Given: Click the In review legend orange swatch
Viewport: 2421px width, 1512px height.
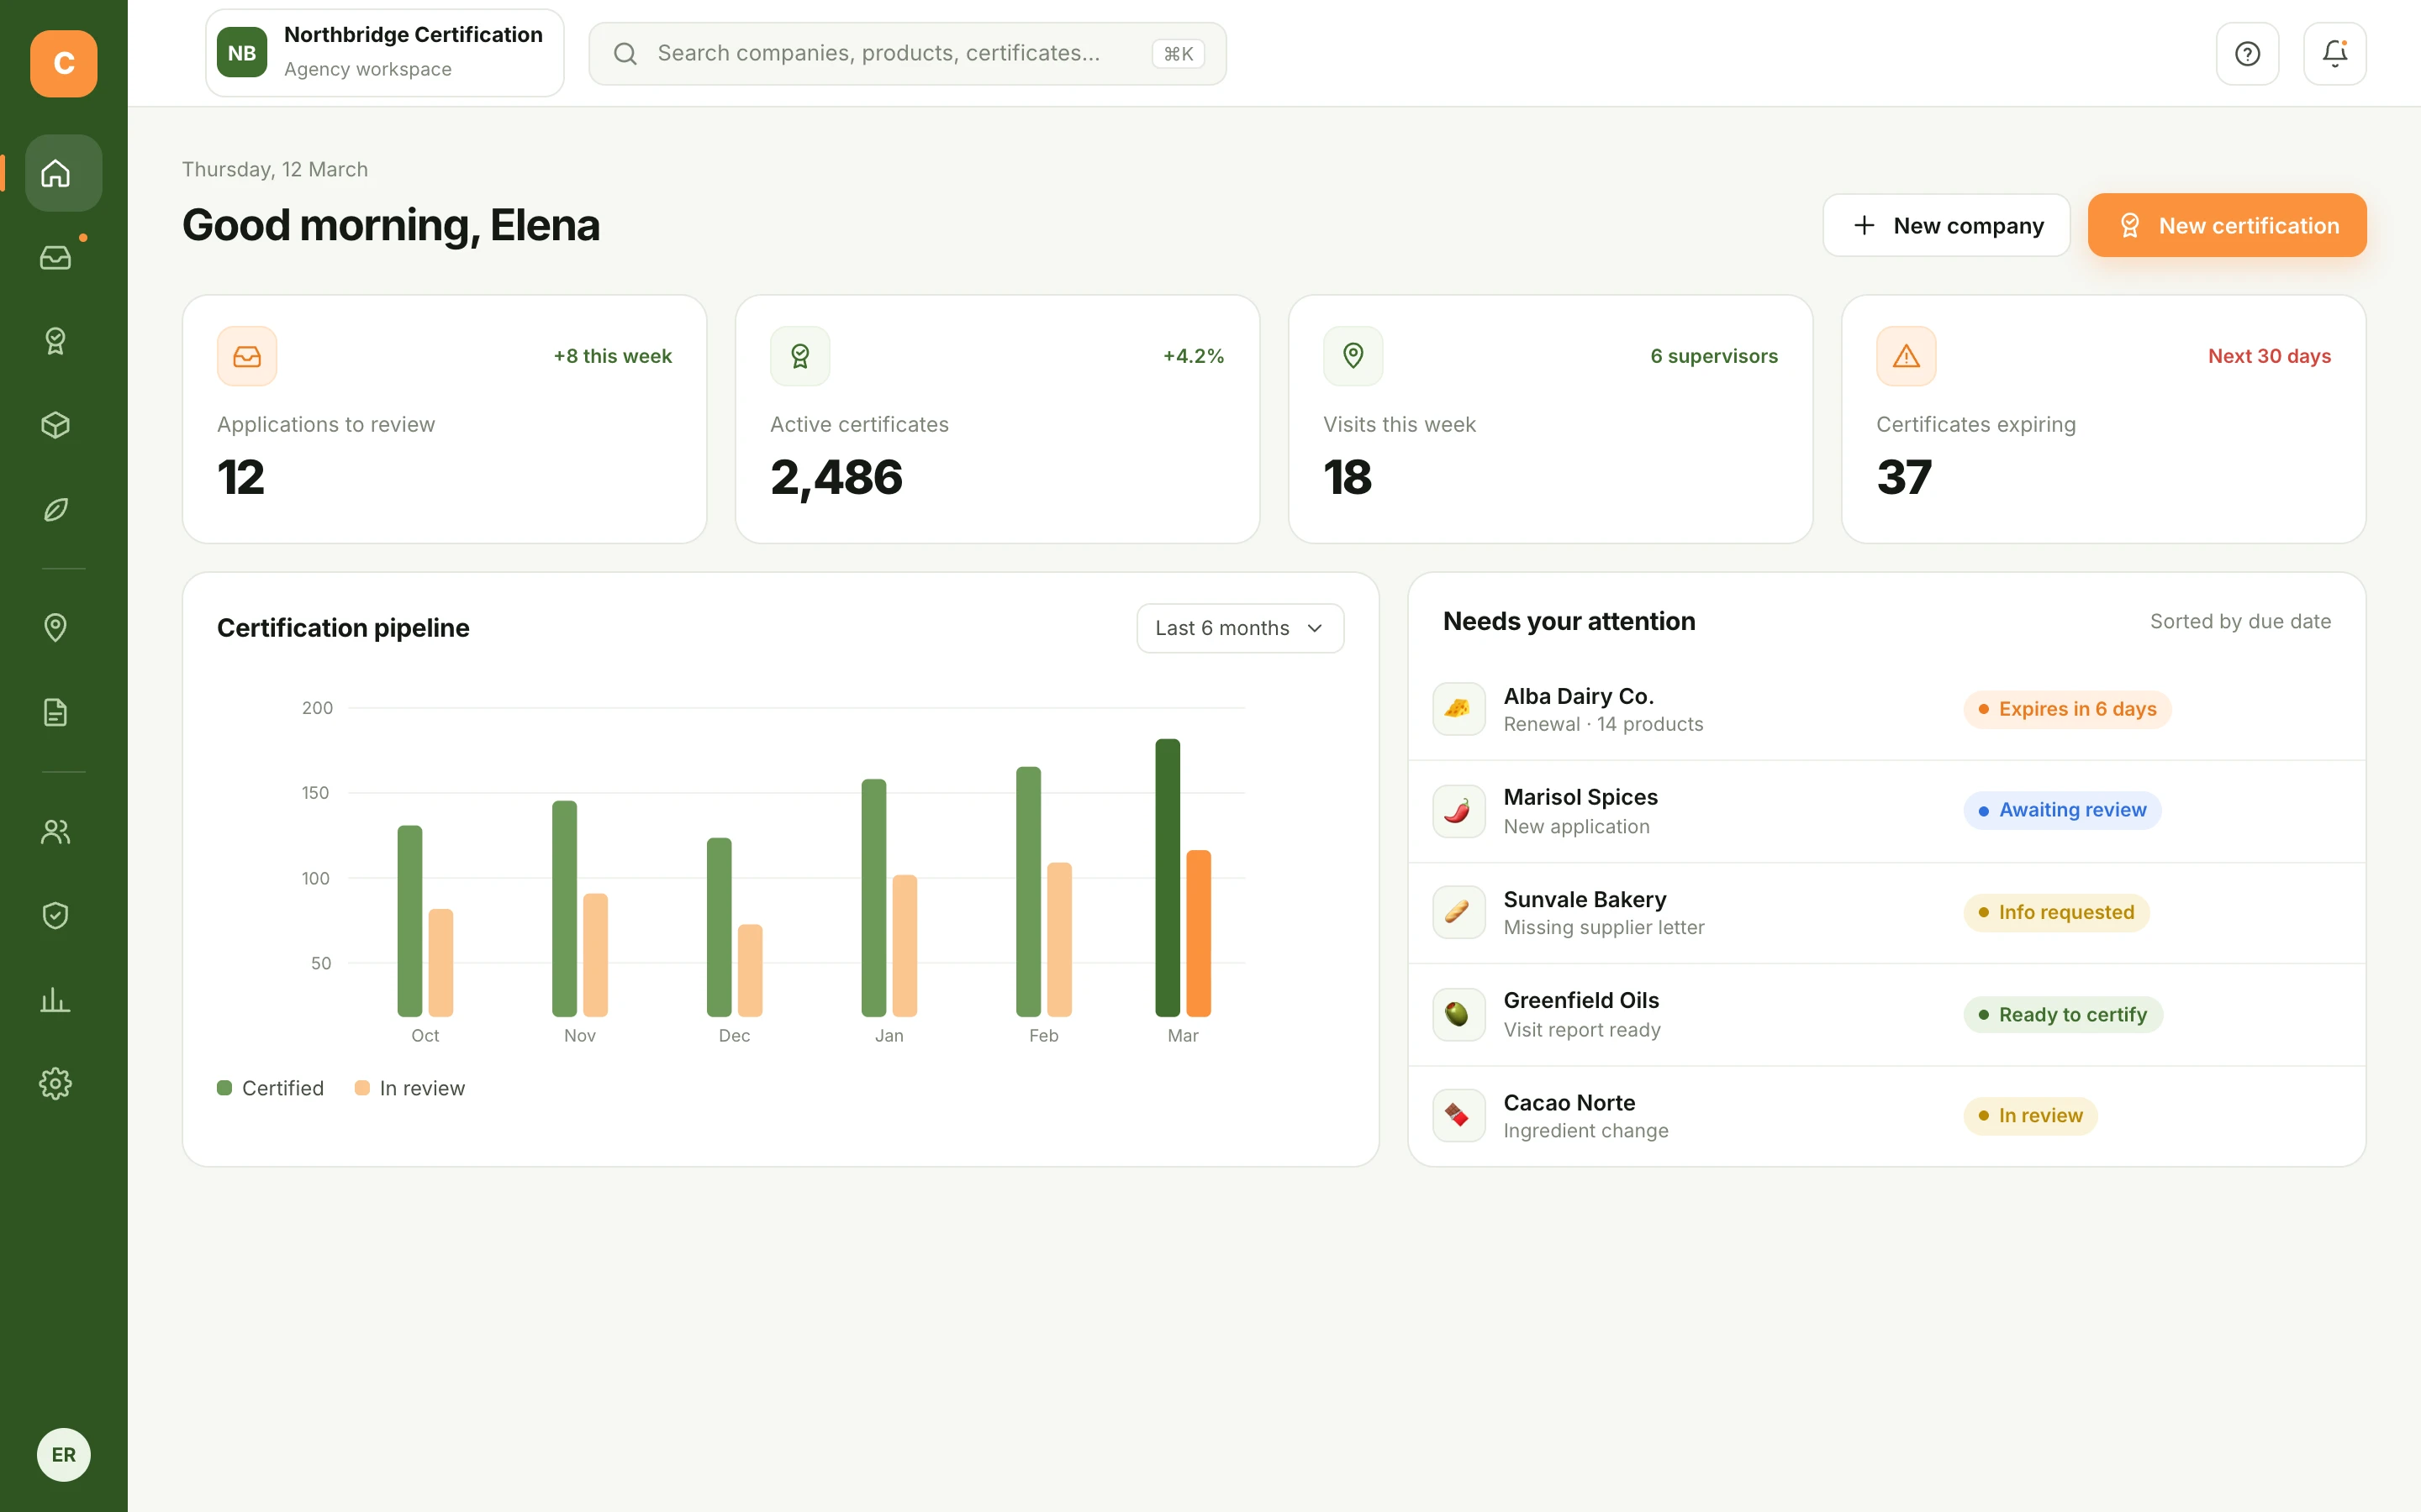Looking at the screenshot, I should tap(362, 1088).
